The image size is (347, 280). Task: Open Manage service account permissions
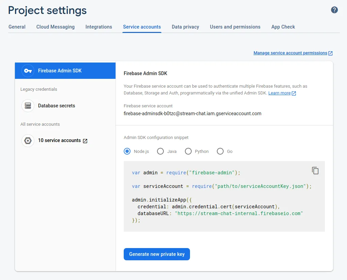pyautogui.click(x=291, y=53)
